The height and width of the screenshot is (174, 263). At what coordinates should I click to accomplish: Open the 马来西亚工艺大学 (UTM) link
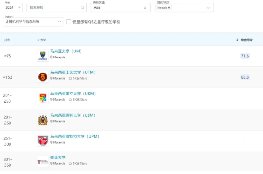point(73,72)
